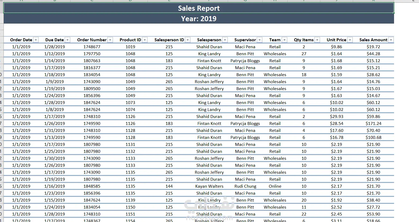Select order number cell 1816377

tap(92, 68)
